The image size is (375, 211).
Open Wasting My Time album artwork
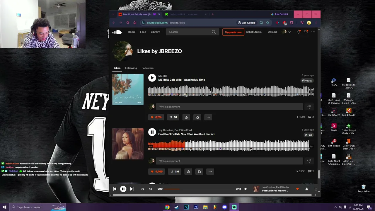coord(128,89)
